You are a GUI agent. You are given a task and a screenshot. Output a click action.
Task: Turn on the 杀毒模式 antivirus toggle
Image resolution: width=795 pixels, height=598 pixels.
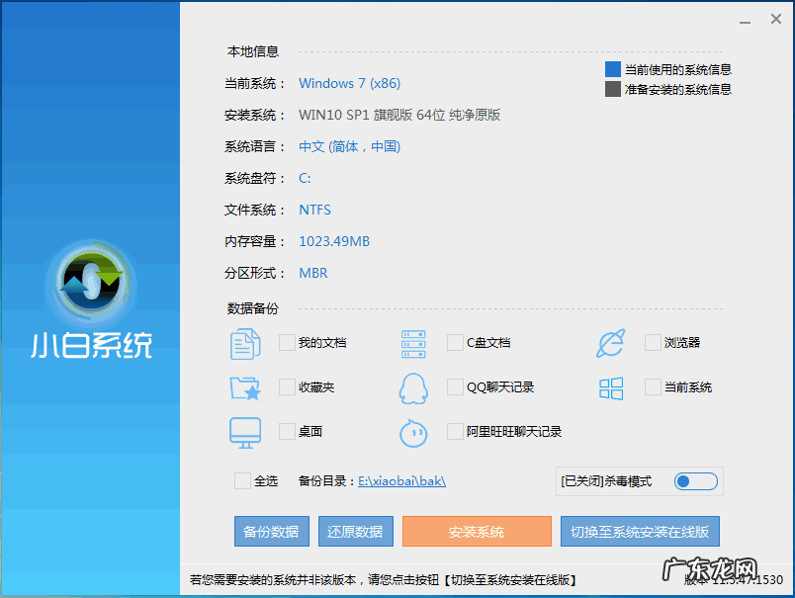695,480
